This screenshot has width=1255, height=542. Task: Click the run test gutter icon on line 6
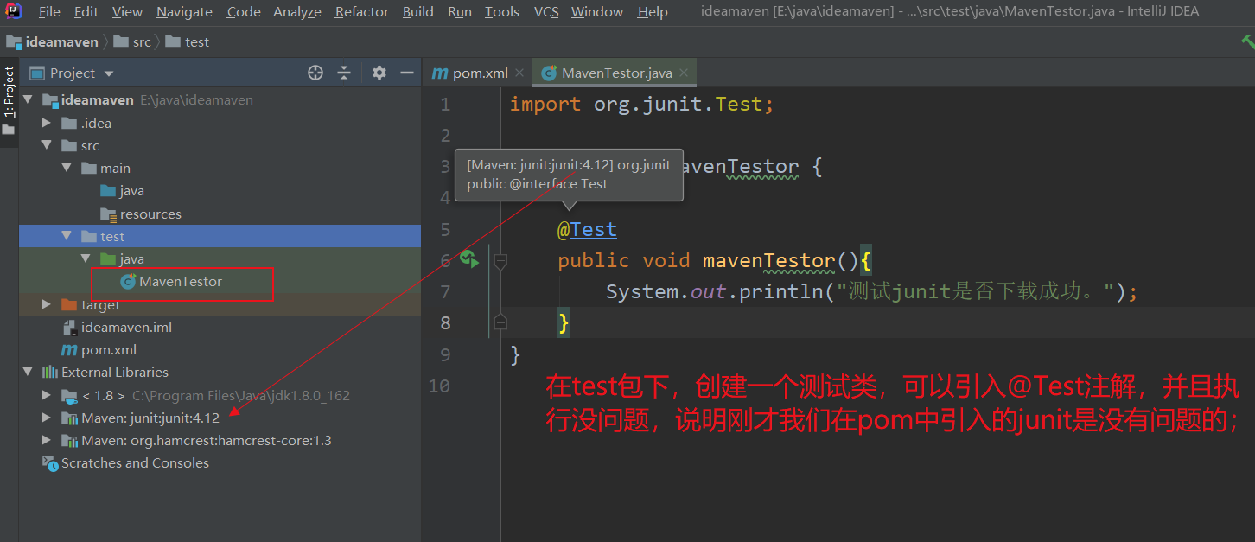coord(469,259)
